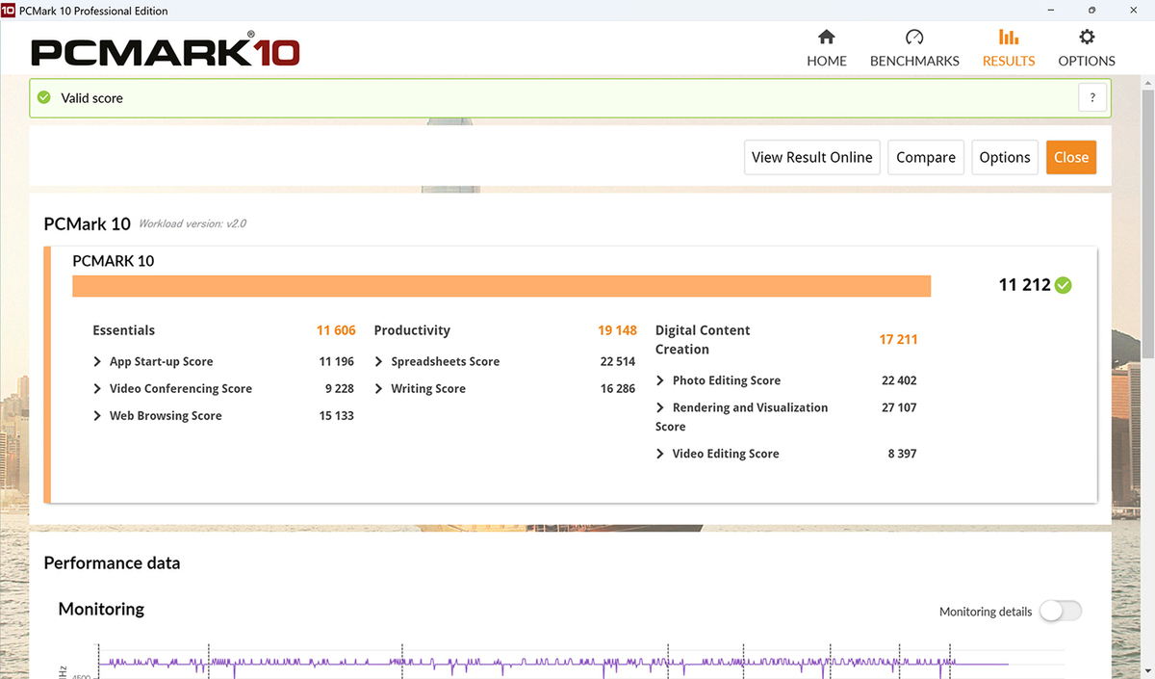The image size is (1155, 679).
Task: Click the Results bar chart icon
Action: pyautogui.click(x=1009, y=38)
